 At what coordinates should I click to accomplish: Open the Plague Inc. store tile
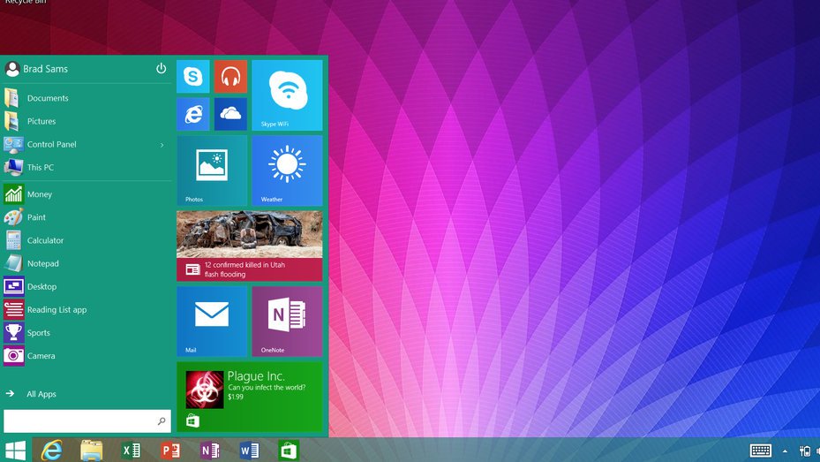249,396
